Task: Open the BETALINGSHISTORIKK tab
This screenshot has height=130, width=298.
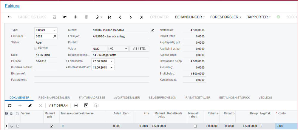Action: (234, 98)
